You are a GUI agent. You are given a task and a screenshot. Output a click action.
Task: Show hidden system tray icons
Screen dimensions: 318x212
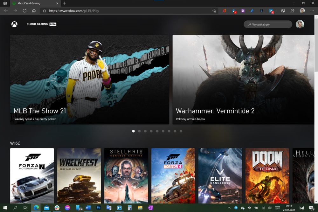click(x=229, y=208)
